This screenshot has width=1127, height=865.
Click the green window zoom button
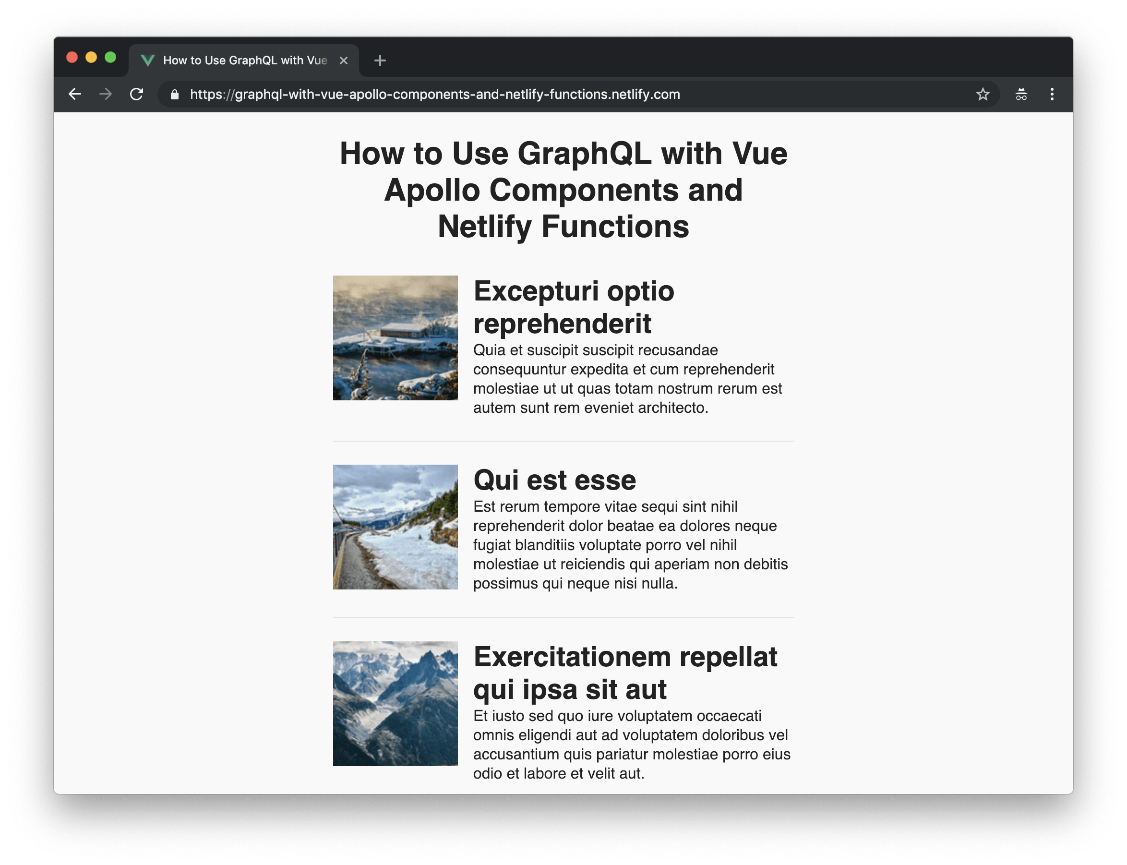click(x=110, y=57)
